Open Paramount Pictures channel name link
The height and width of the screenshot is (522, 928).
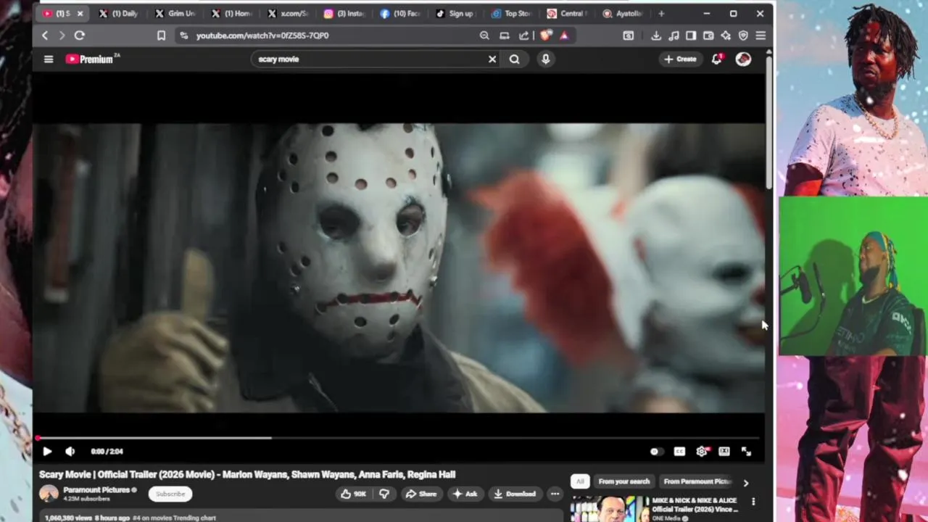pyautogui.click(x=96, y=490)
